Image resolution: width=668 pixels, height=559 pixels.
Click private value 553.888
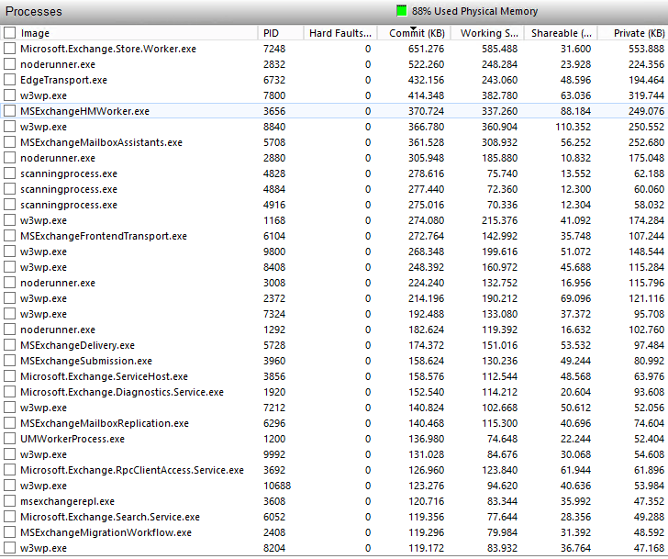[646, 49]
